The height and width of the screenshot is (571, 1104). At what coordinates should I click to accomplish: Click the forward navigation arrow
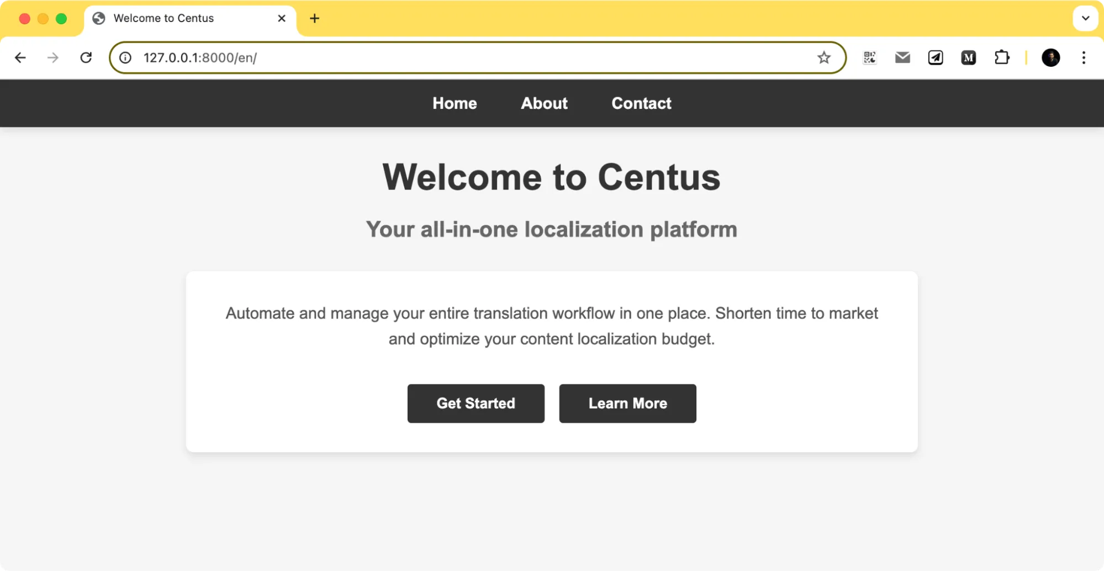(53, 57)
